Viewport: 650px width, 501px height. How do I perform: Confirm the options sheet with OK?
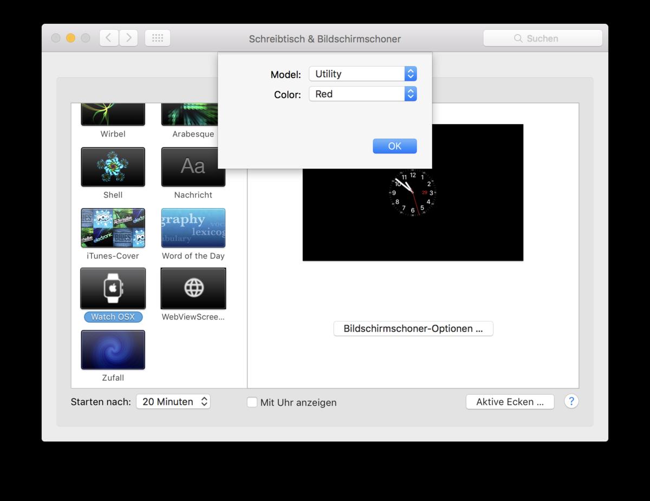pyautogui.click(x=395, y=146)
